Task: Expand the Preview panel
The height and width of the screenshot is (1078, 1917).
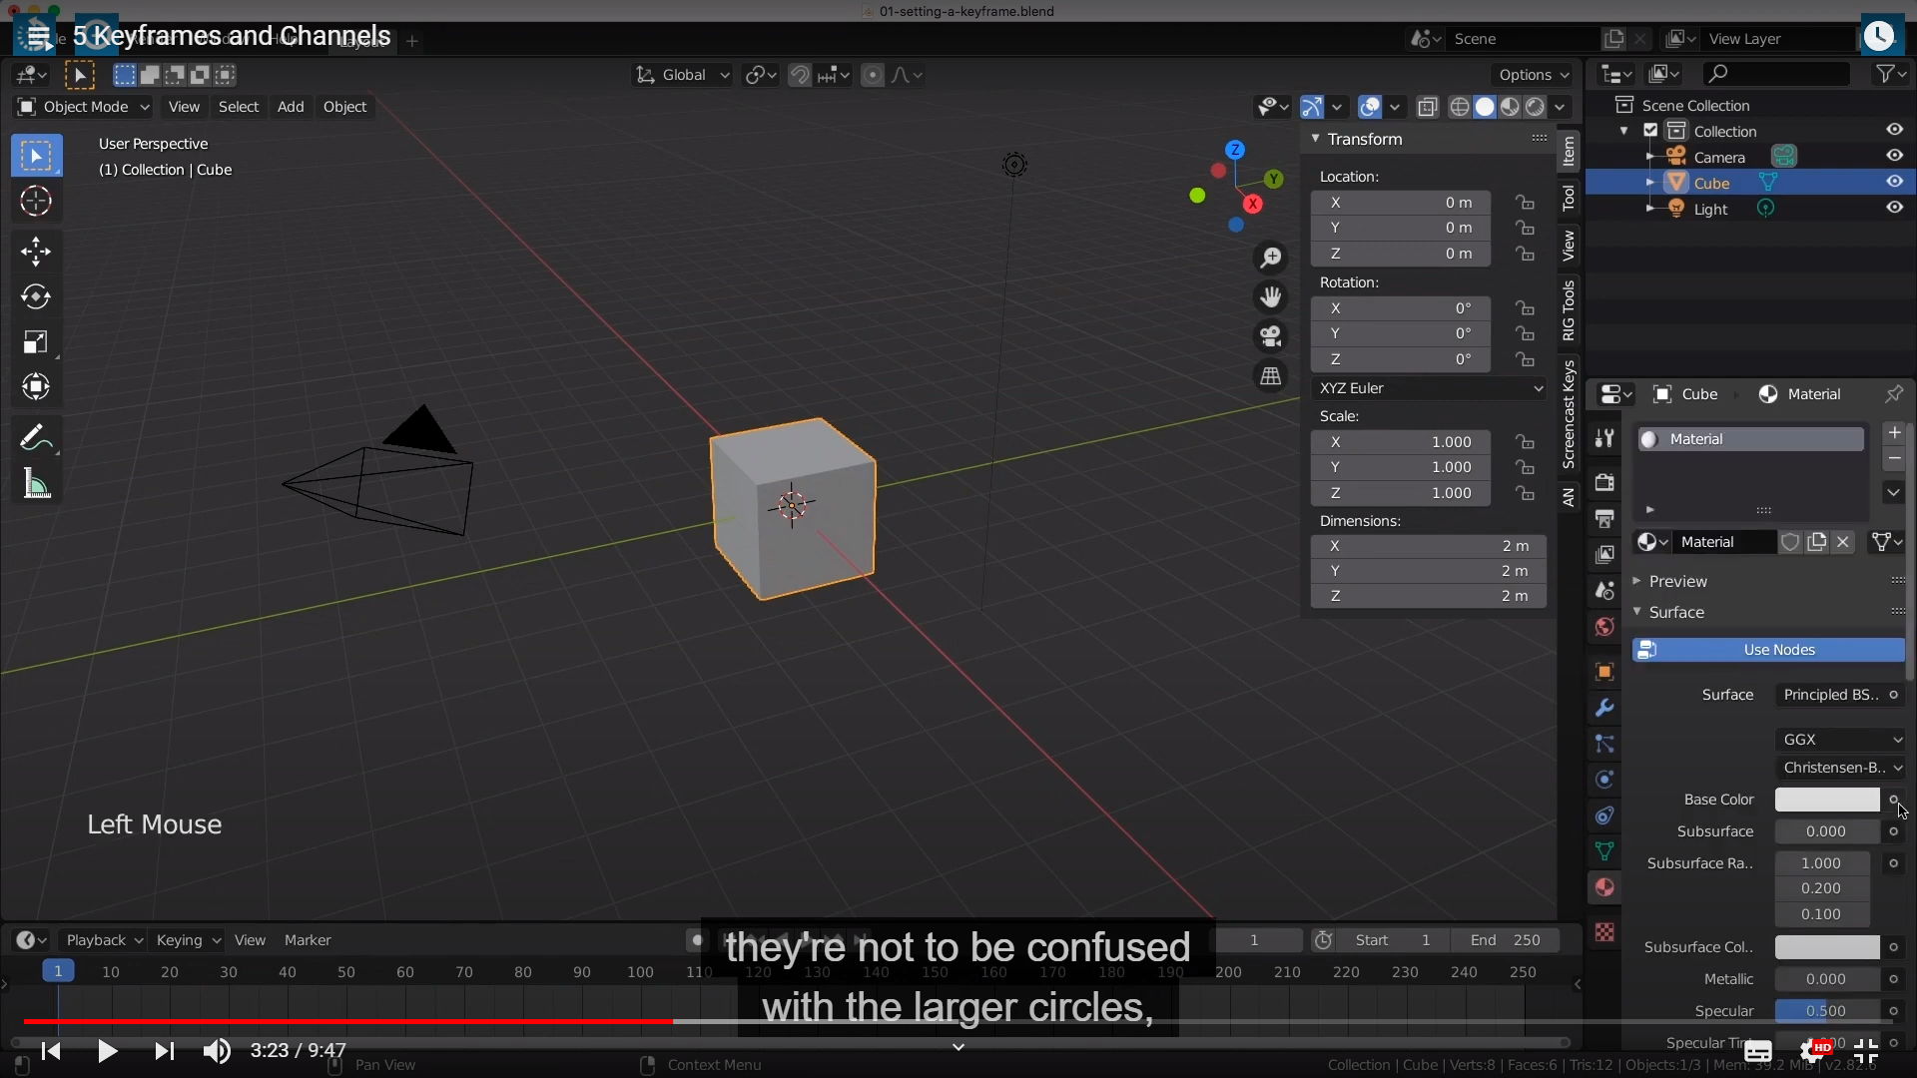Action: [1677, 581]
